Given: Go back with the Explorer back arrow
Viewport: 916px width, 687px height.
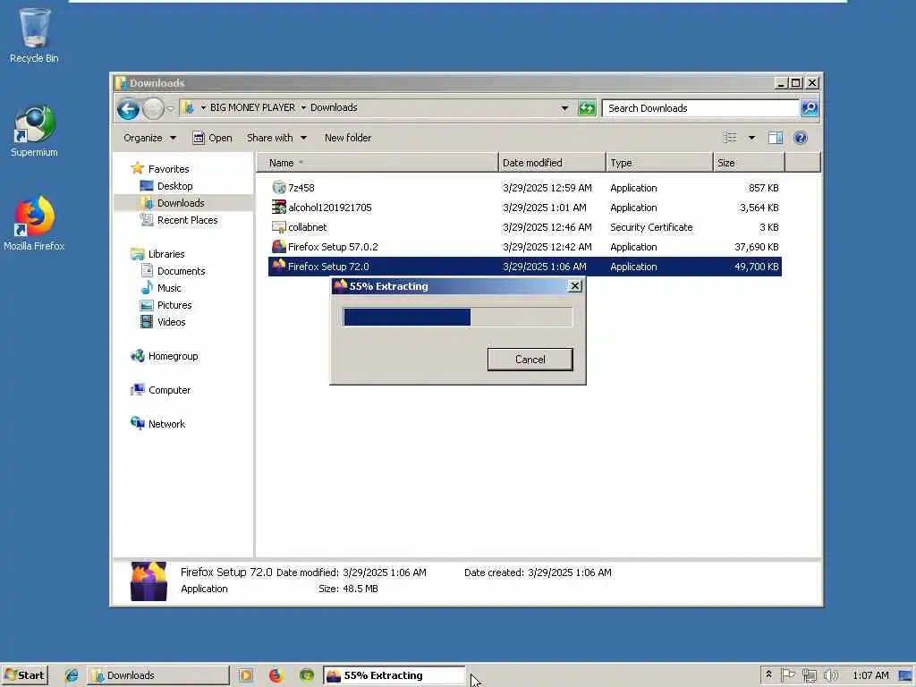Looking at the screenshot, I should (x=128, y=108).
